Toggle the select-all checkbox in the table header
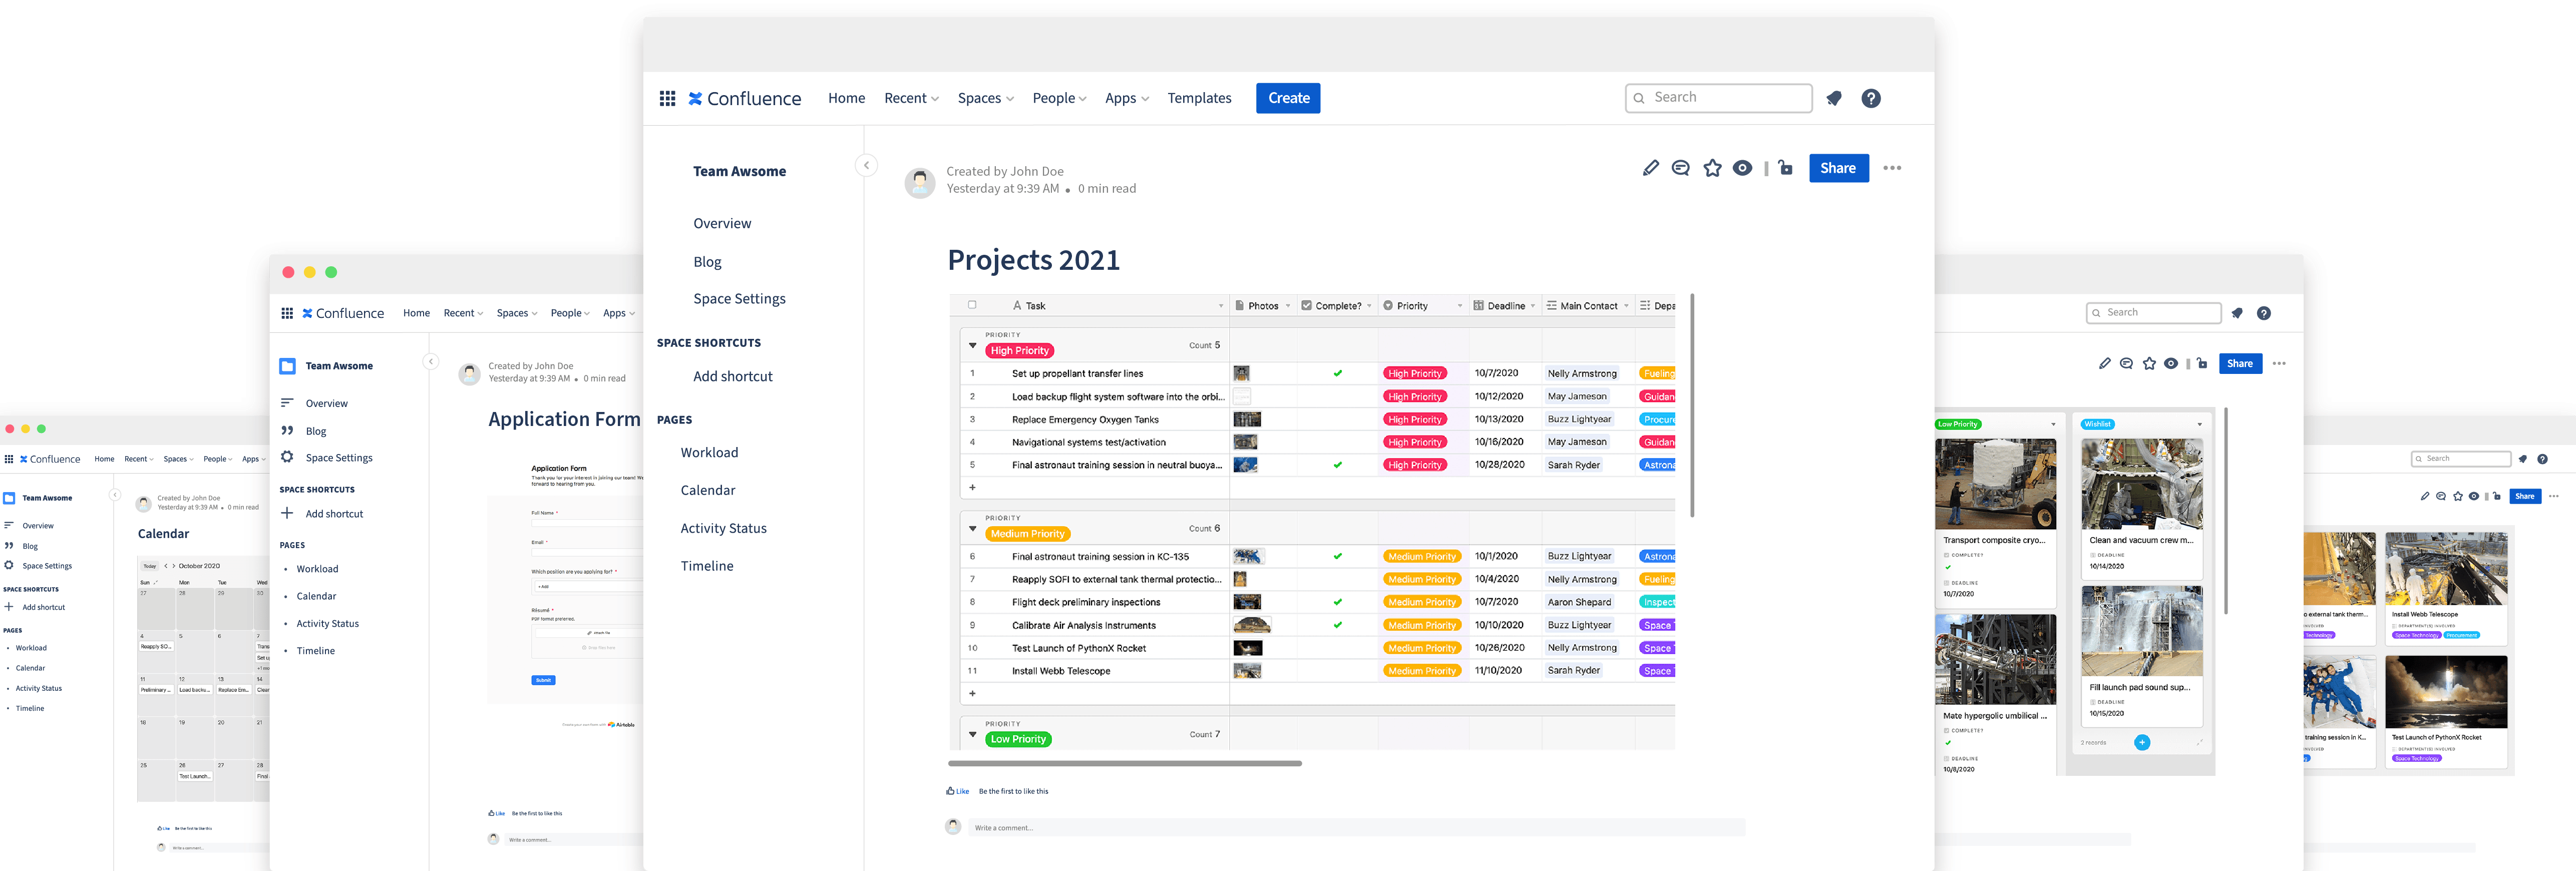This screenshot has width=2576, height=871. tap(972, 305)
